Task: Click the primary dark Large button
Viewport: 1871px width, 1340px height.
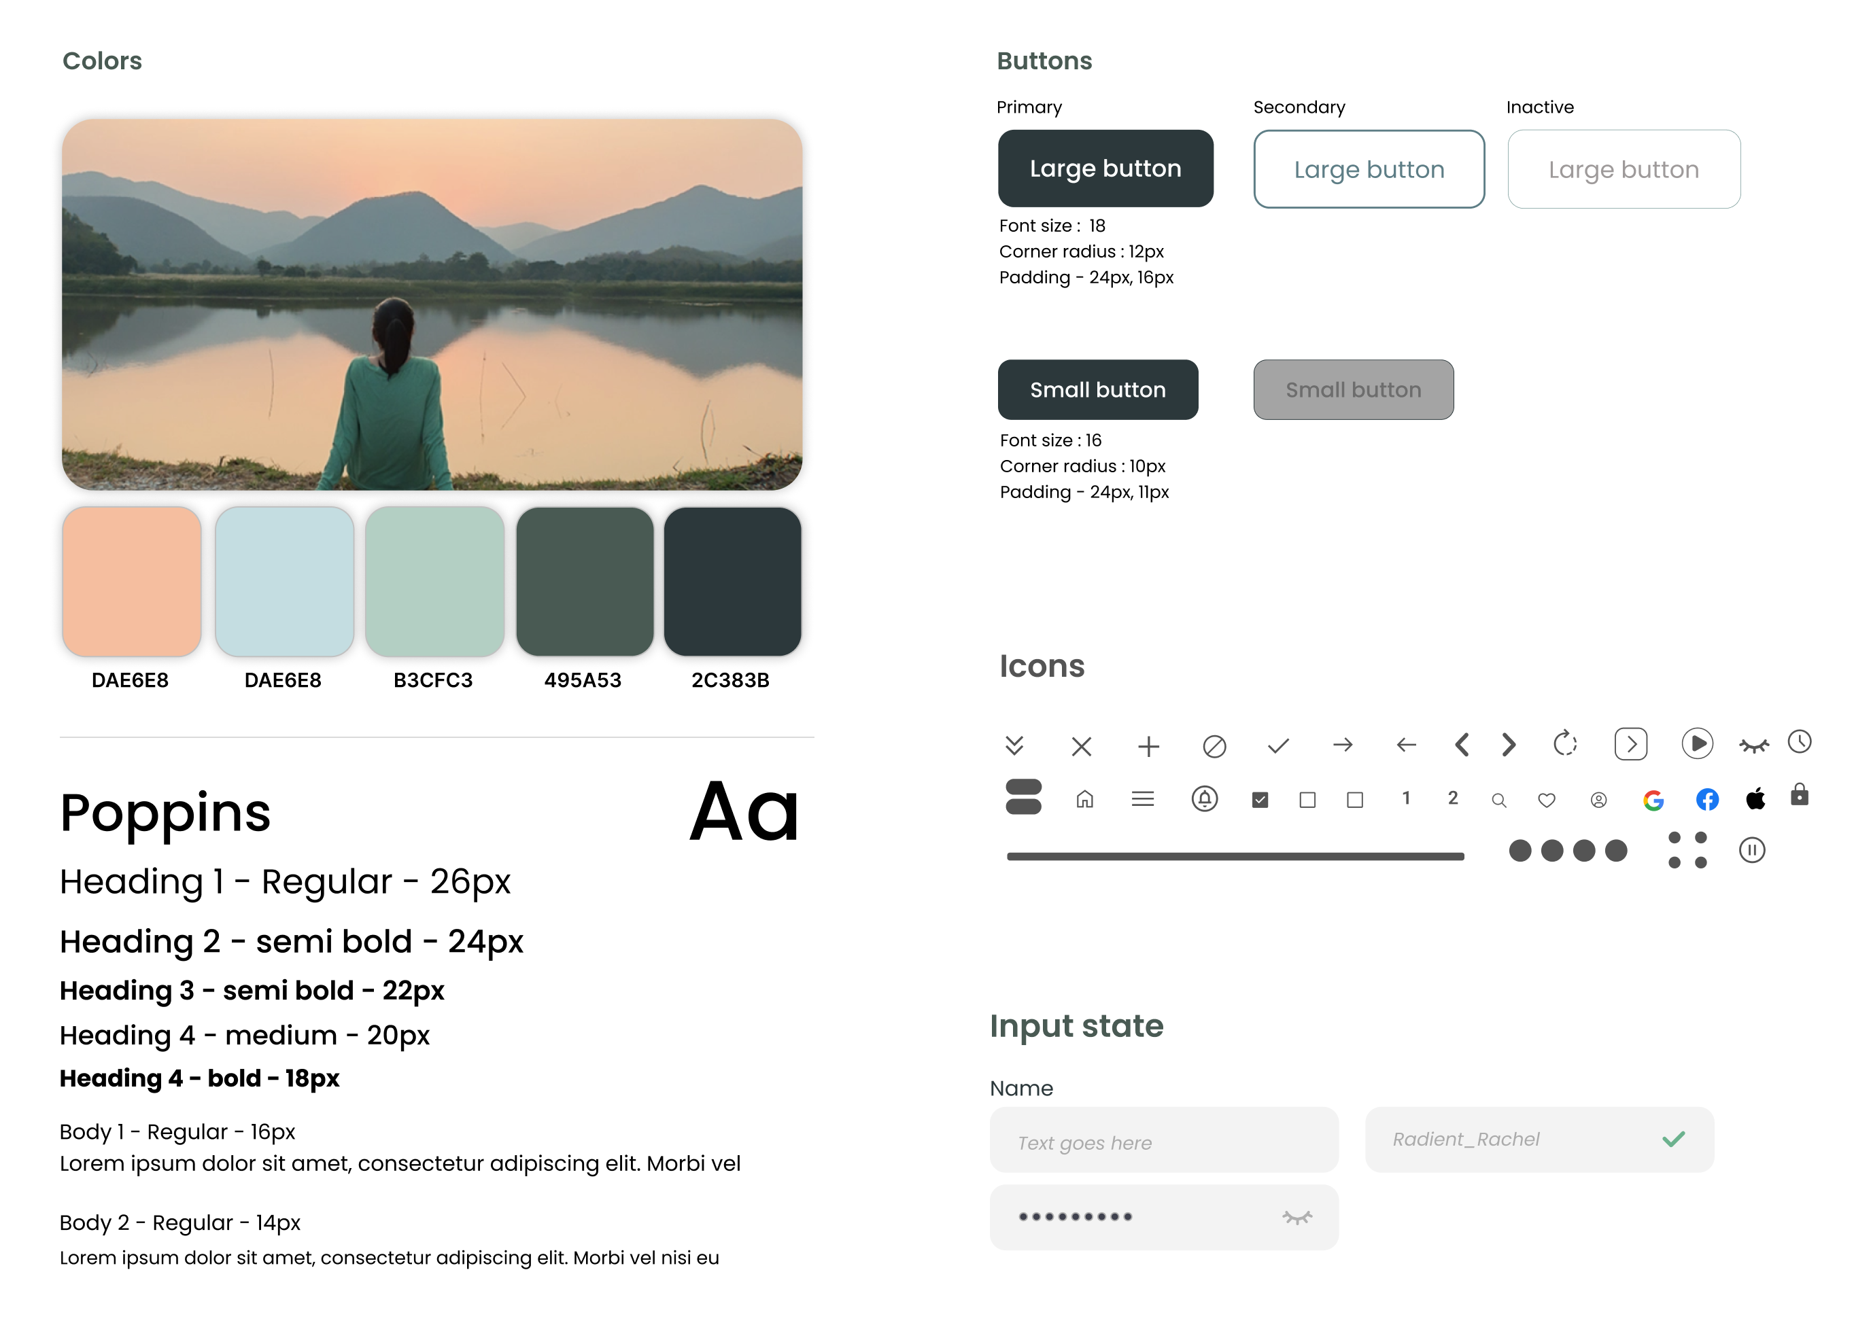Action: pyautogui.click(x=1105, y=169)
